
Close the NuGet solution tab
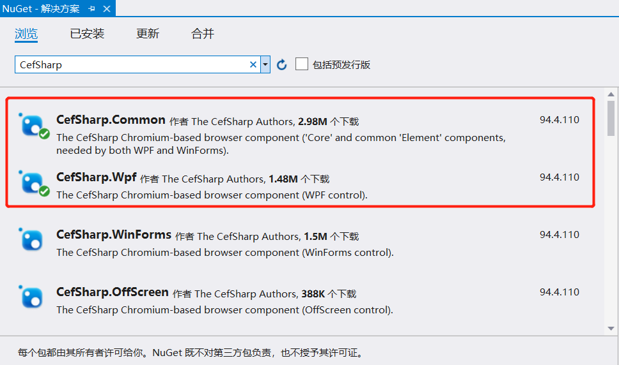pos(107,9)
